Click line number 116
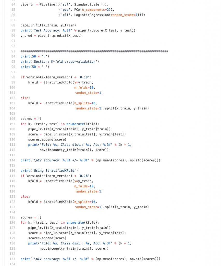221x266 pixels. [x=12, y=171]
